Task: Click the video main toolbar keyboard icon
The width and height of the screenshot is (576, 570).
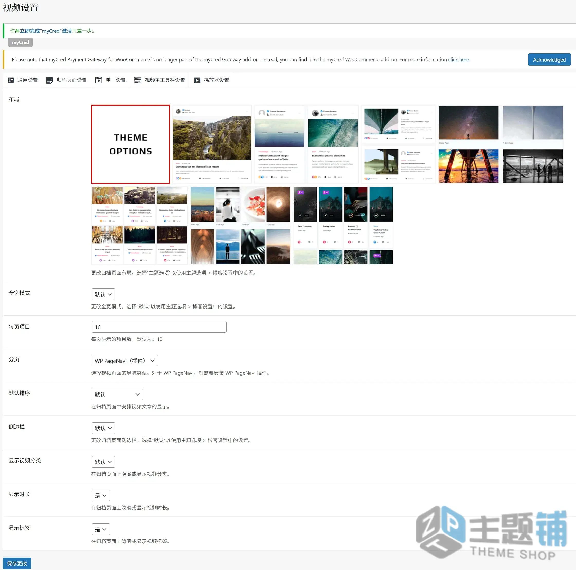Action: [x=137, y=80]
